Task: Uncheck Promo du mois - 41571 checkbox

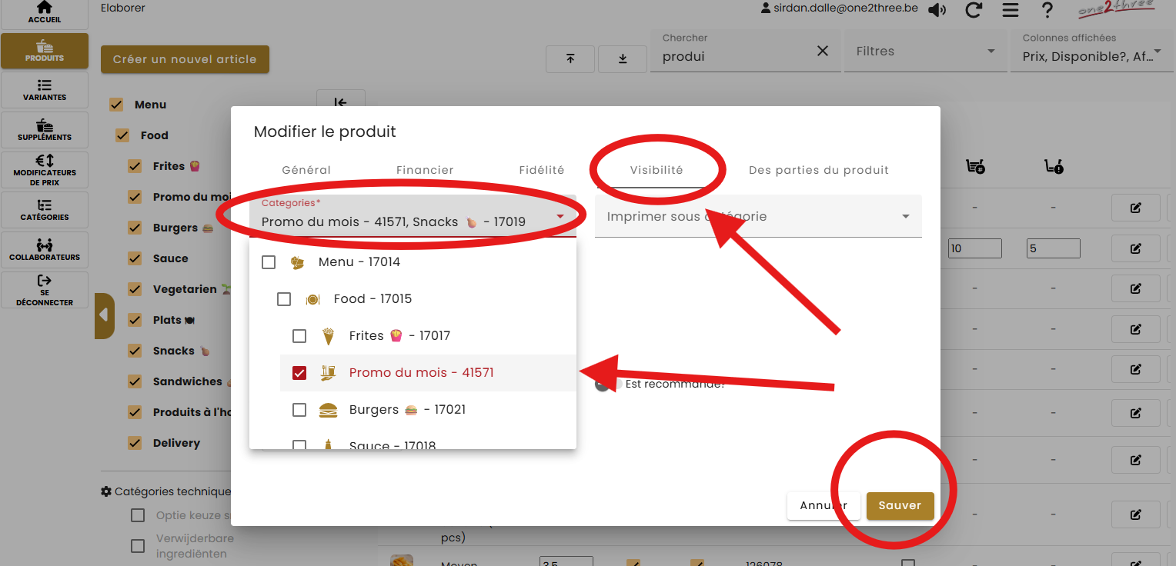Action: coord(299,373)
